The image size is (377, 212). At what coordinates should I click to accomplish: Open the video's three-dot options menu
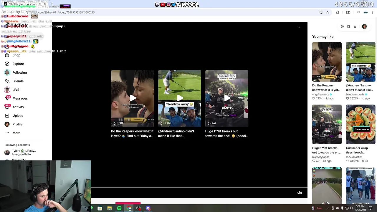click(300, 27)
